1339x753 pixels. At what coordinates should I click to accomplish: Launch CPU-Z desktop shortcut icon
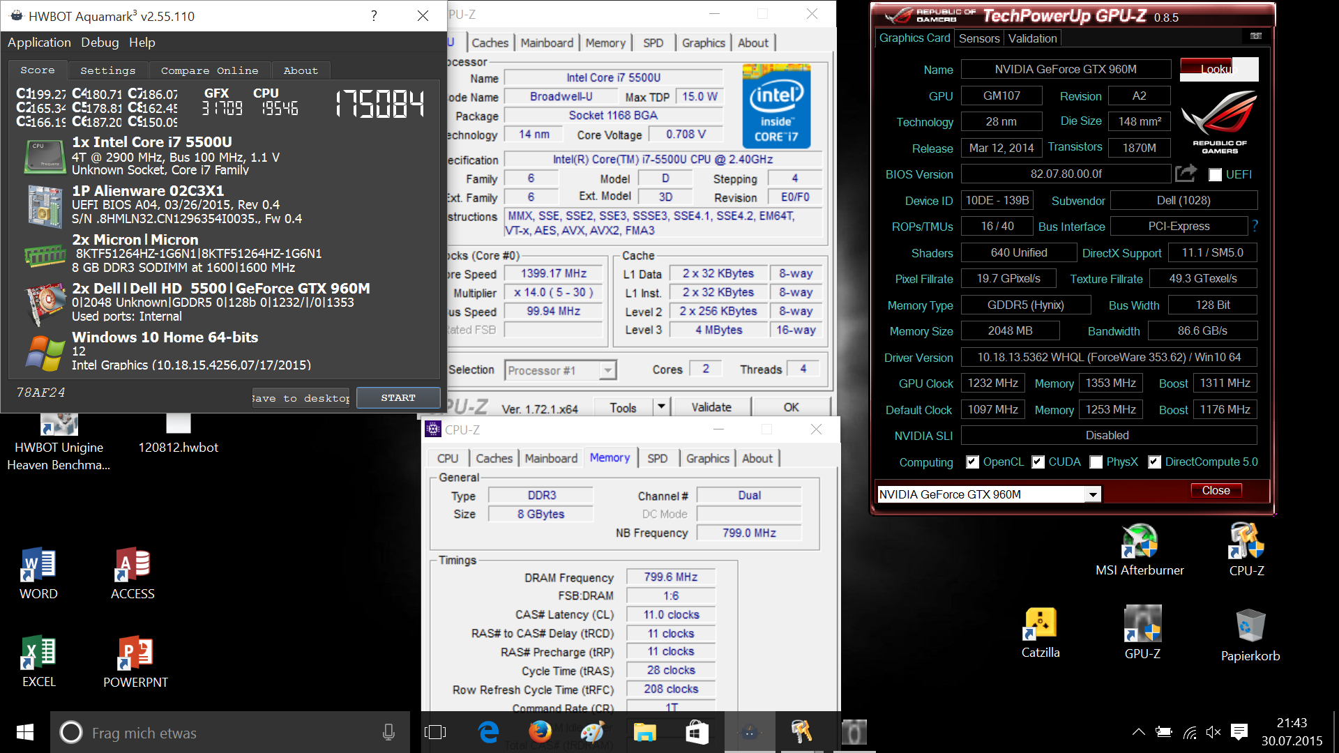[x=1246, y=549]
